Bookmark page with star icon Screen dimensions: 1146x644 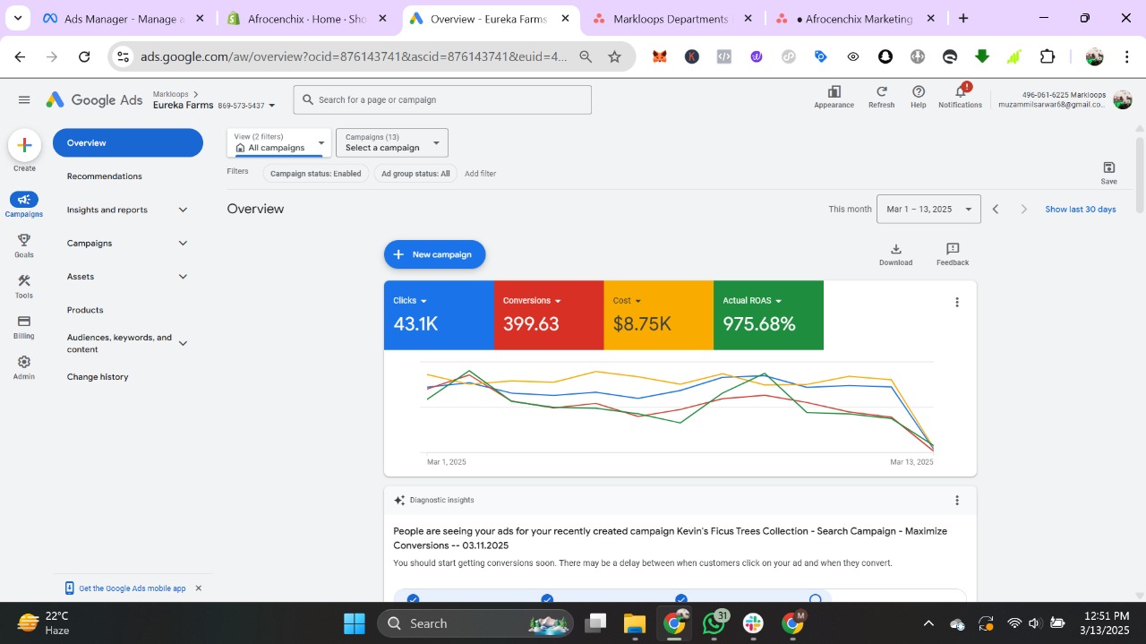(614, 56)
